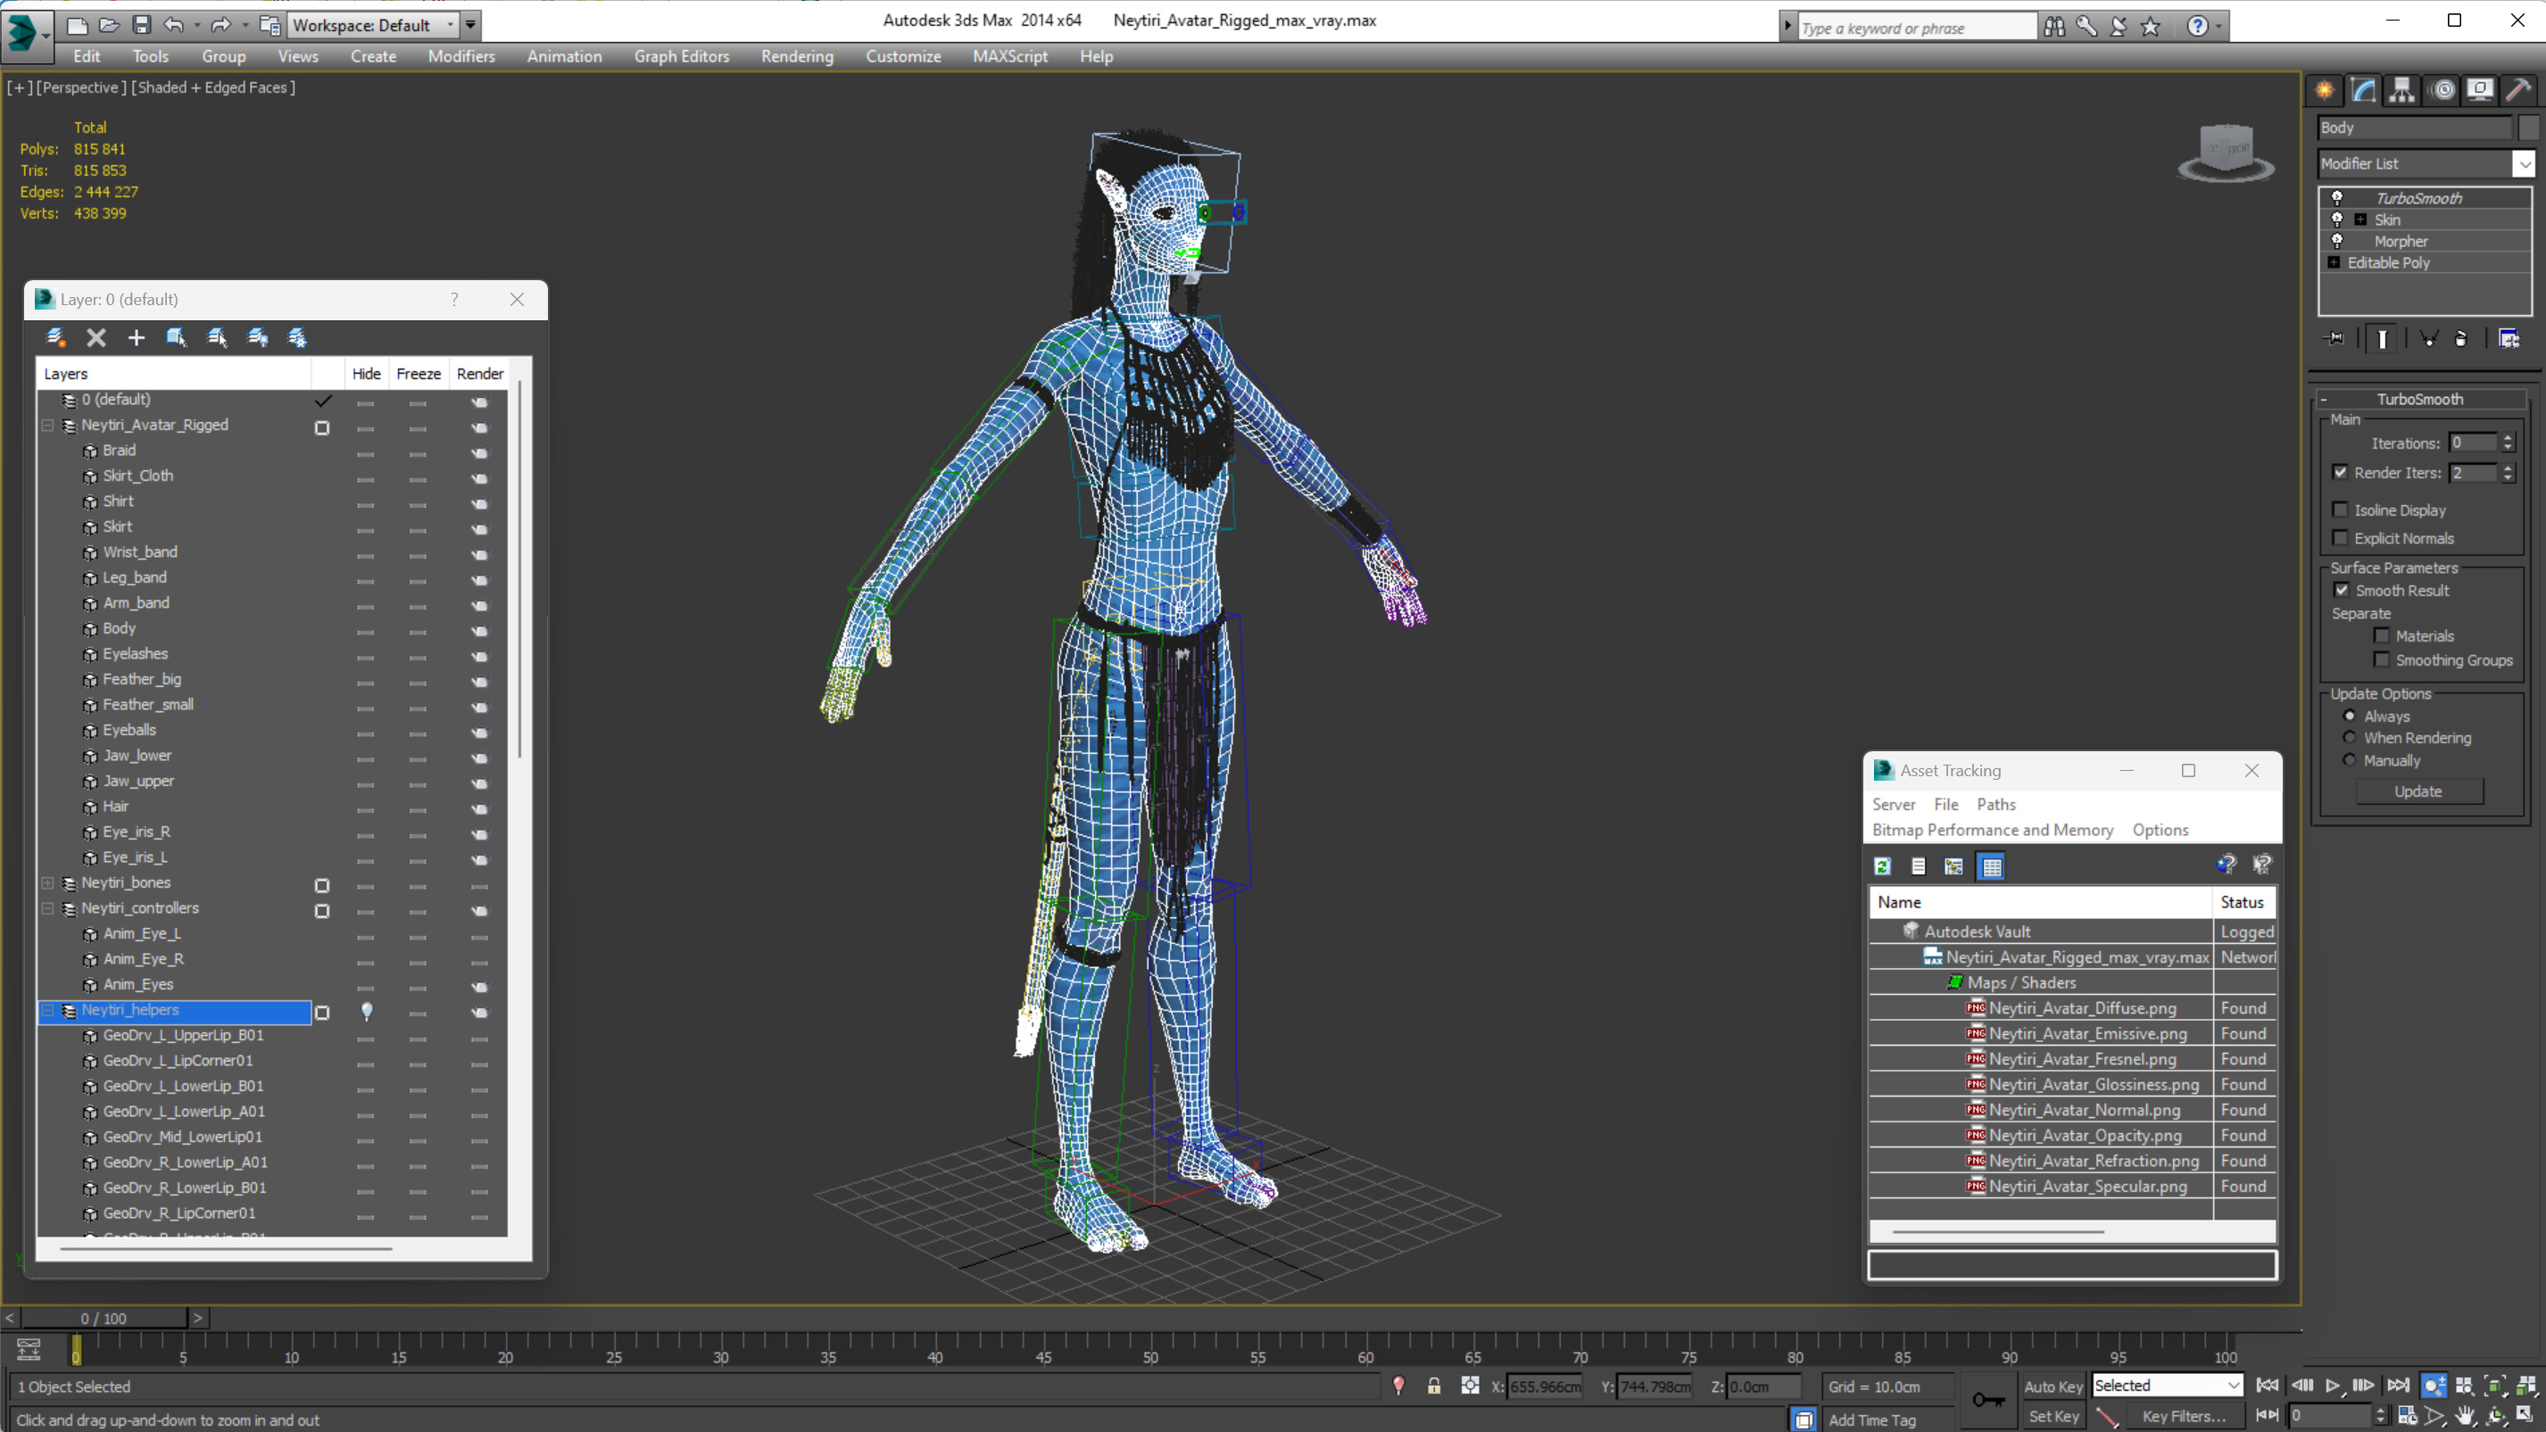Toggle the Render Iters checkbox
Viewport: 2546px width, 1432px height.
(2341, 472)
